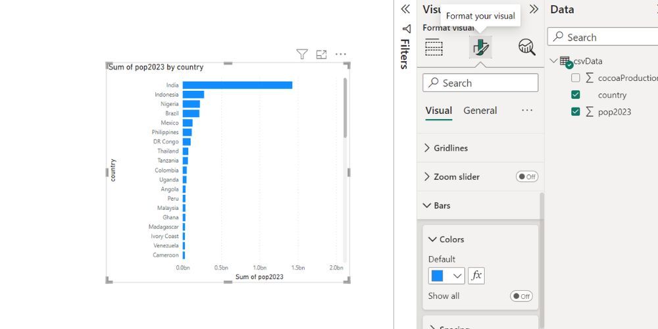658x329 pixels.
Task: Click the Format your visual icon
Action: coord(480,47)
